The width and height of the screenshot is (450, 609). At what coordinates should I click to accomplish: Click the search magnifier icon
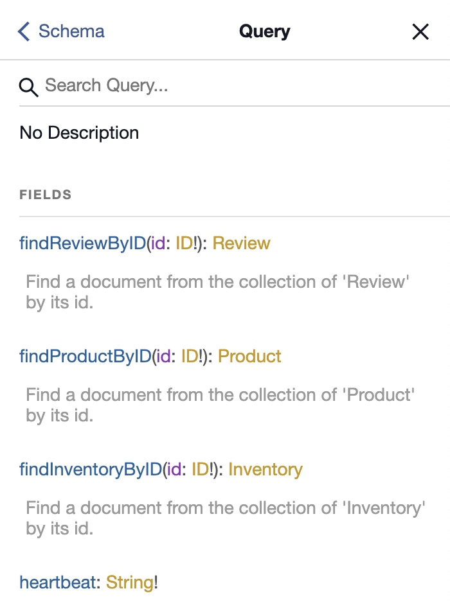(x=28, y=87)
